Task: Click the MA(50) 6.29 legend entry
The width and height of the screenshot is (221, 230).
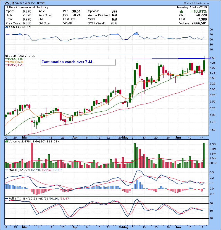Action: (15, 65)
